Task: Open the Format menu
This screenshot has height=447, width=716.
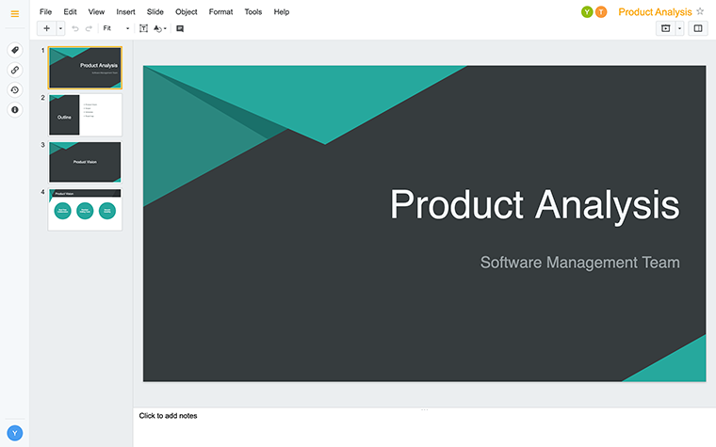Action: point(220,12)
